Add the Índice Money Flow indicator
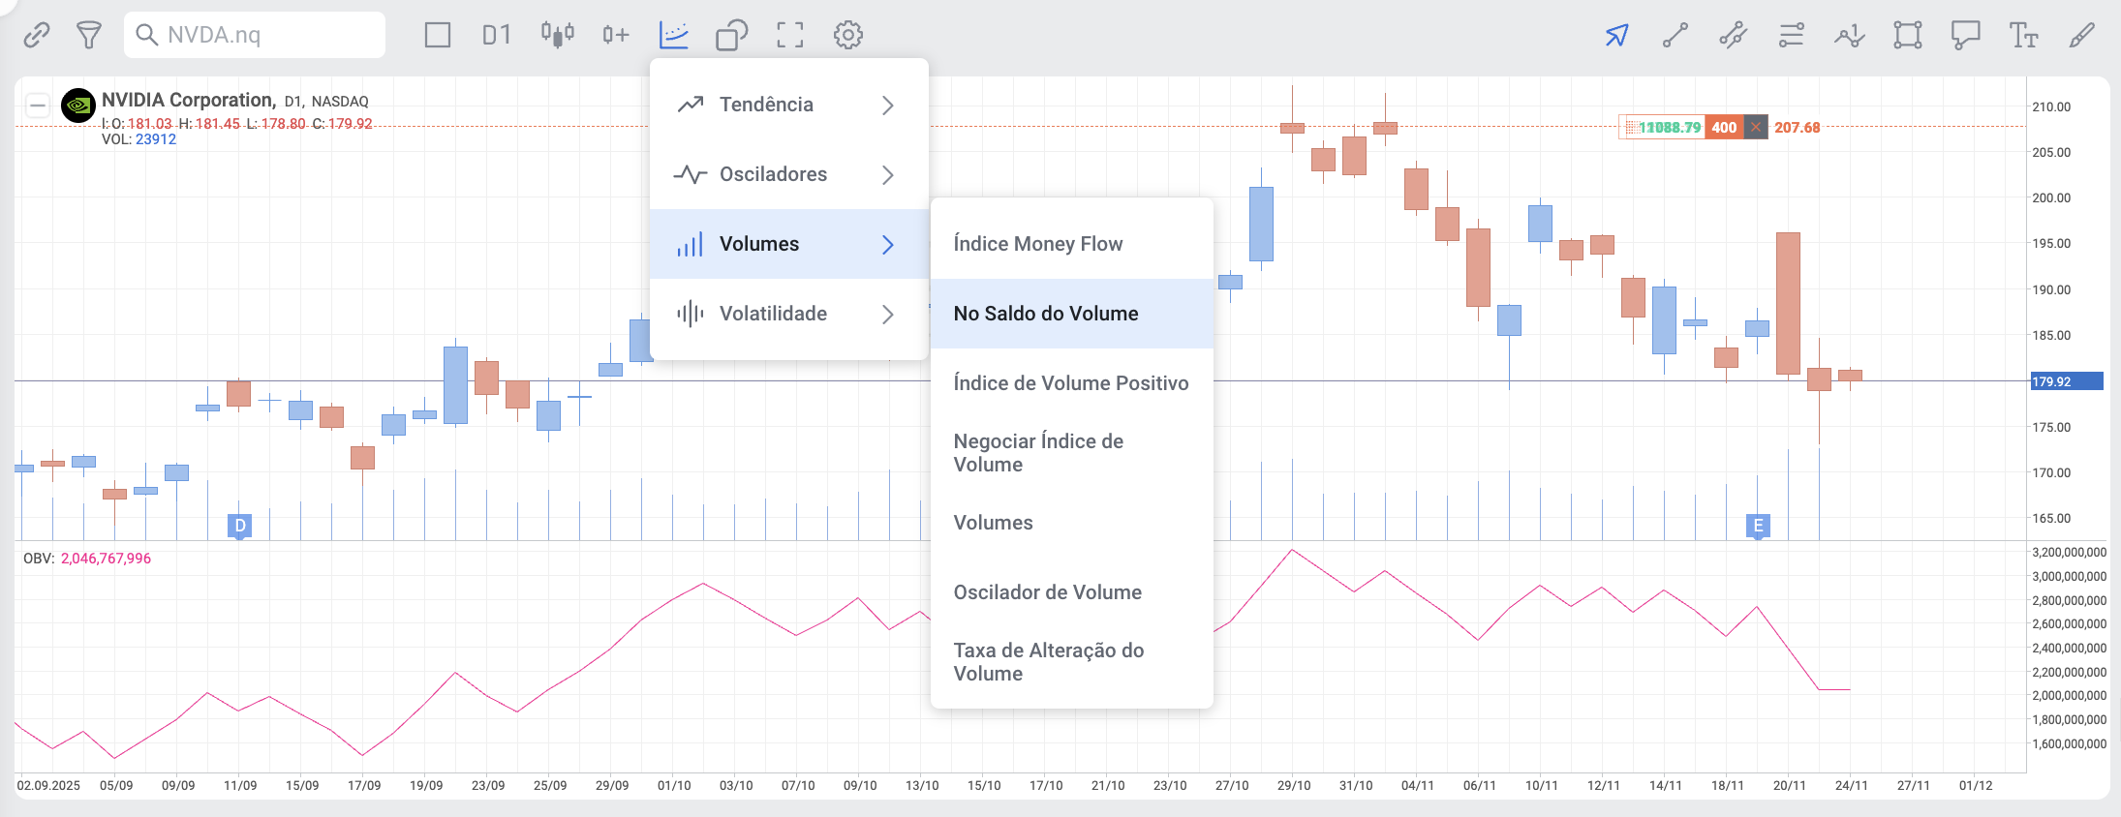Viewport: 2121px width, 817px height. tap(1072, 244)
